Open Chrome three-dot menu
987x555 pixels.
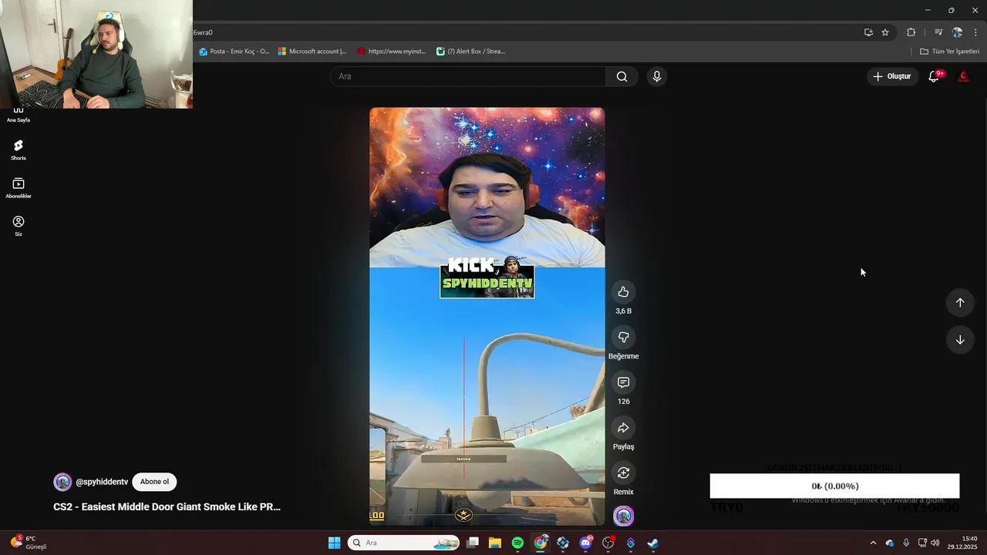point(975,32)
